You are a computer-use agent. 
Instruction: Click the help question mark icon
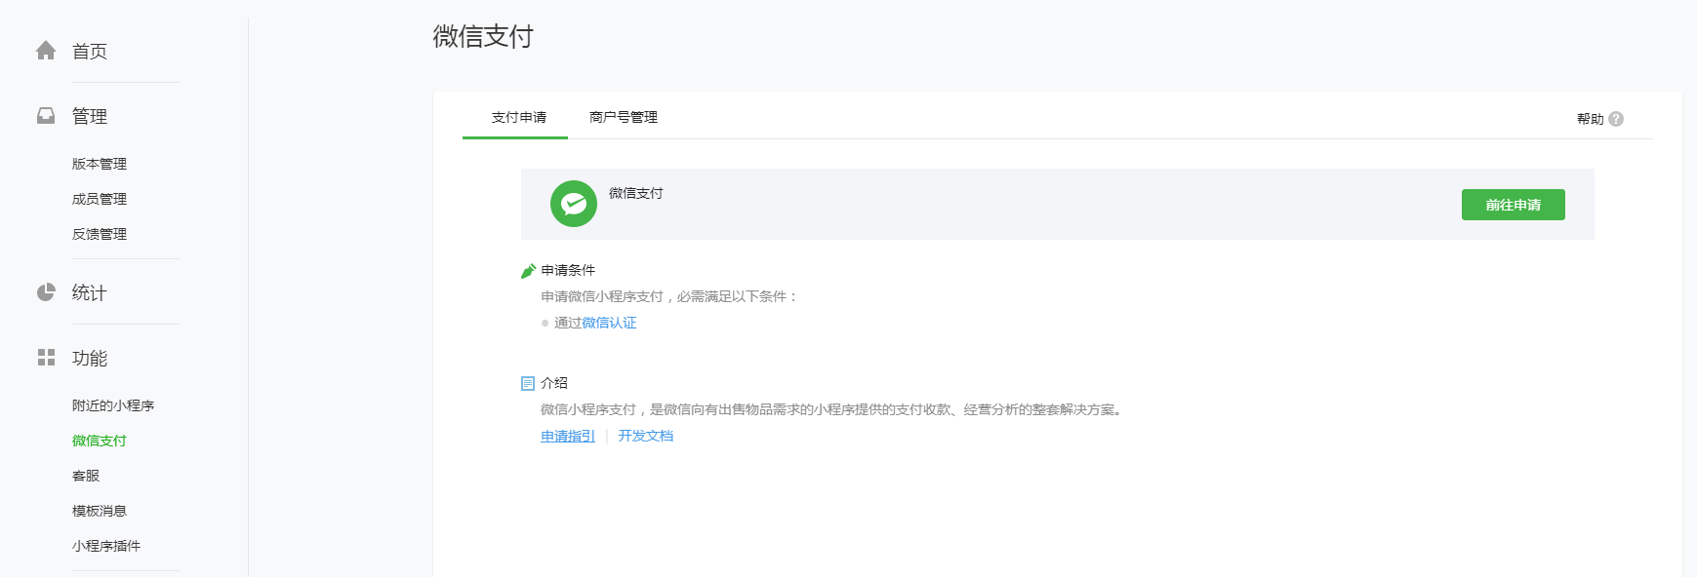[1616, 119]
